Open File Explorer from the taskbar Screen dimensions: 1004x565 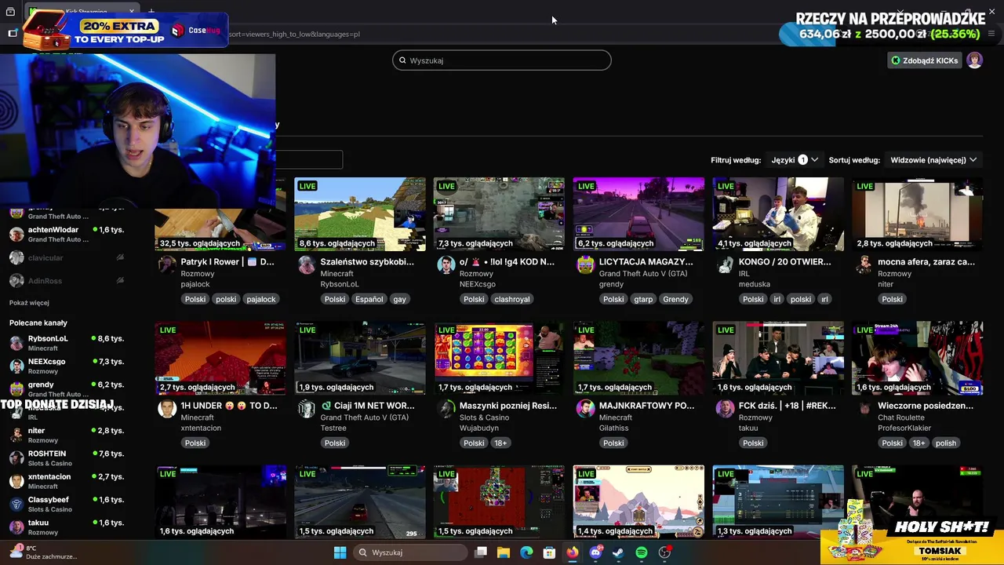504,552
